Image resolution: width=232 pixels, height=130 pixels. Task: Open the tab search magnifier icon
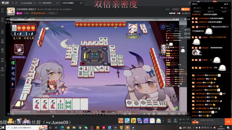35,3
